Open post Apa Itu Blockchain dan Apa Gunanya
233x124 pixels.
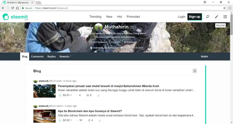[90, 111]
